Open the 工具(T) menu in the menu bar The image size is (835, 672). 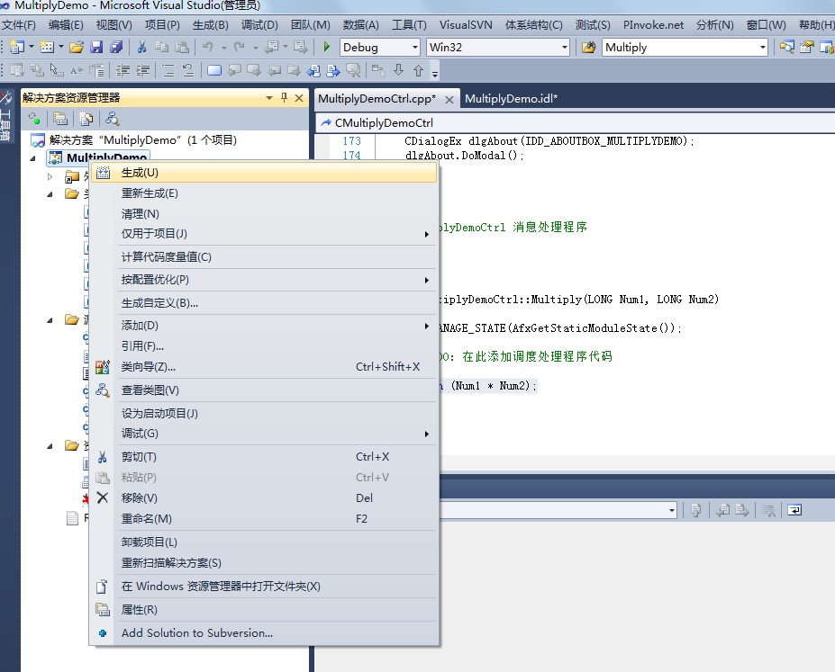click(x=409, y=25)
